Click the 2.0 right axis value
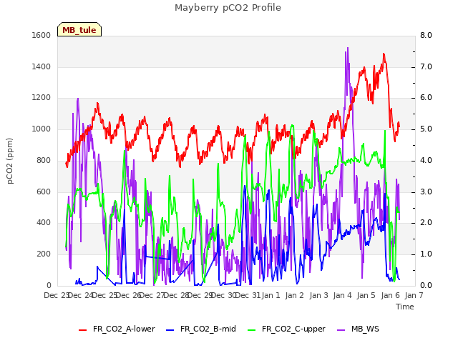This screenshot has width=458, height=343. coord(427,223)
